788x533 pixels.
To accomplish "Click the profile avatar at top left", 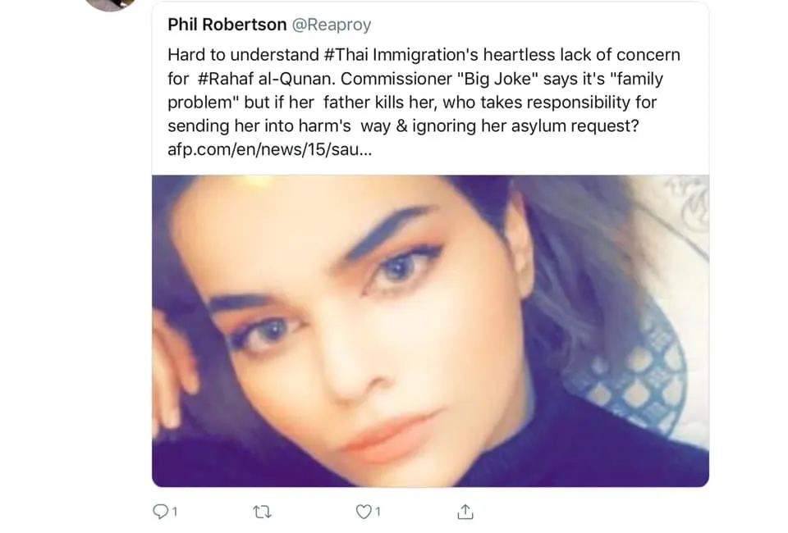I will click(109, 3).
